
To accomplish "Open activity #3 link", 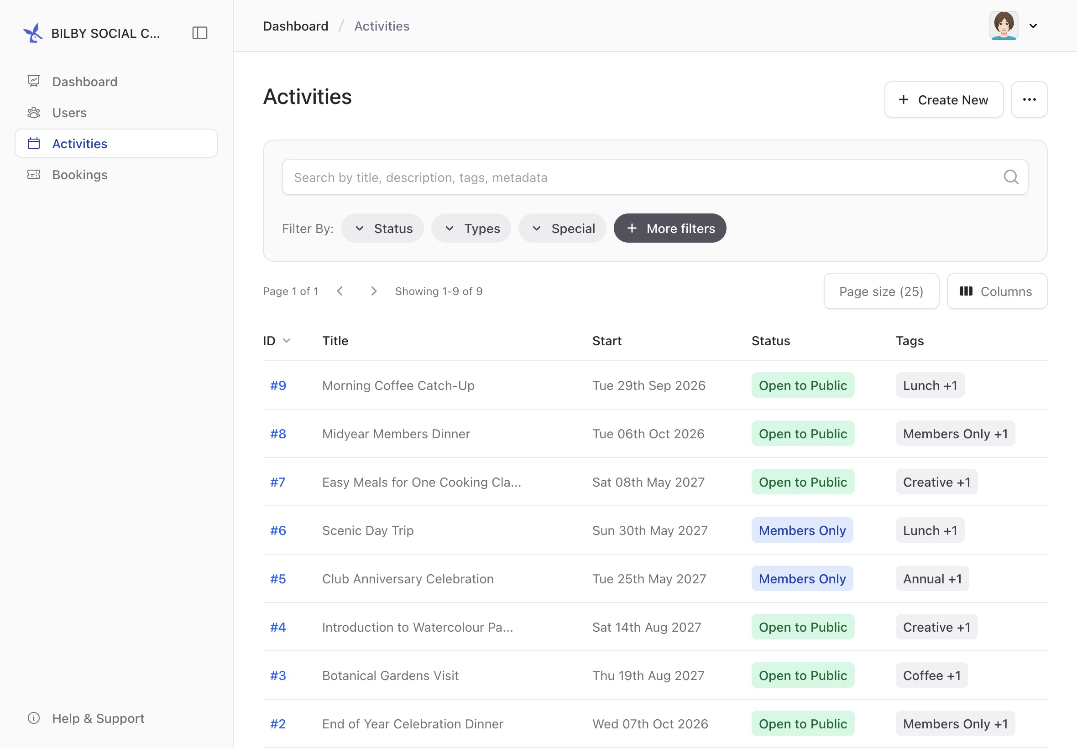I will click(x=278, y=675).
